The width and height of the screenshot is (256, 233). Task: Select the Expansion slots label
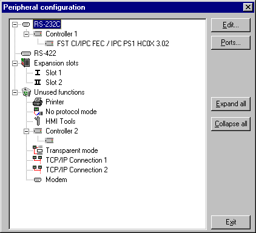[x=56, y=63]
